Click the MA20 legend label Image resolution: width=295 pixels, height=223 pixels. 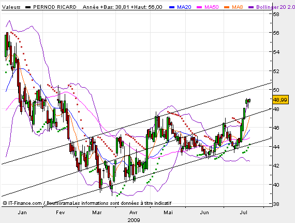click(x=184, y=7)
